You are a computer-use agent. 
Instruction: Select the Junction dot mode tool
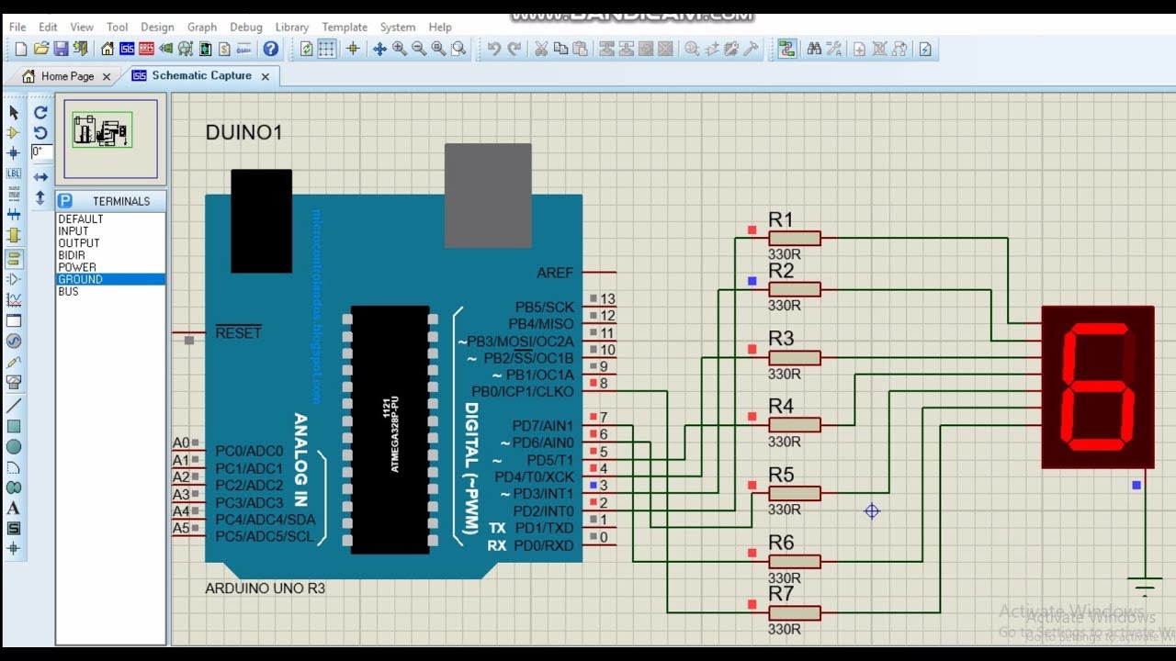point(14,152)
